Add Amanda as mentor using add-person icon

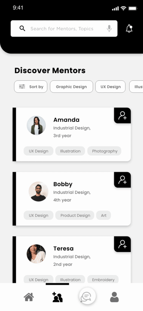click(123, 116)
